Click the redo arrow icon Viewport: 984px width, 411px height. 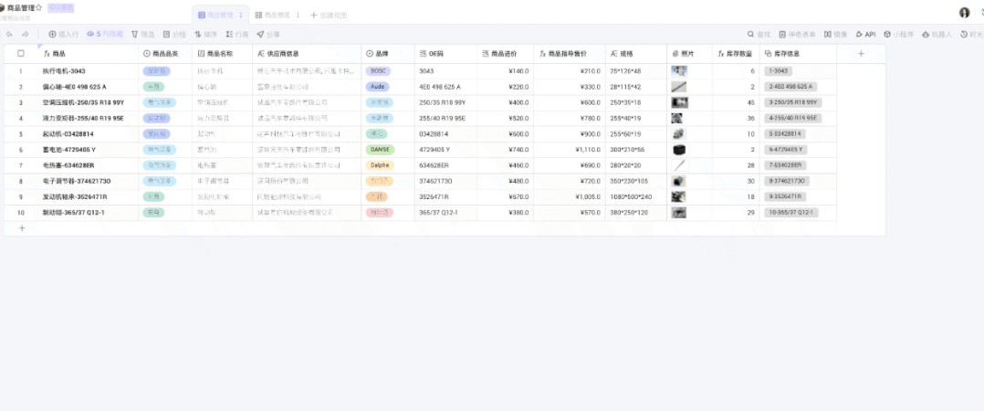point(26,34)
